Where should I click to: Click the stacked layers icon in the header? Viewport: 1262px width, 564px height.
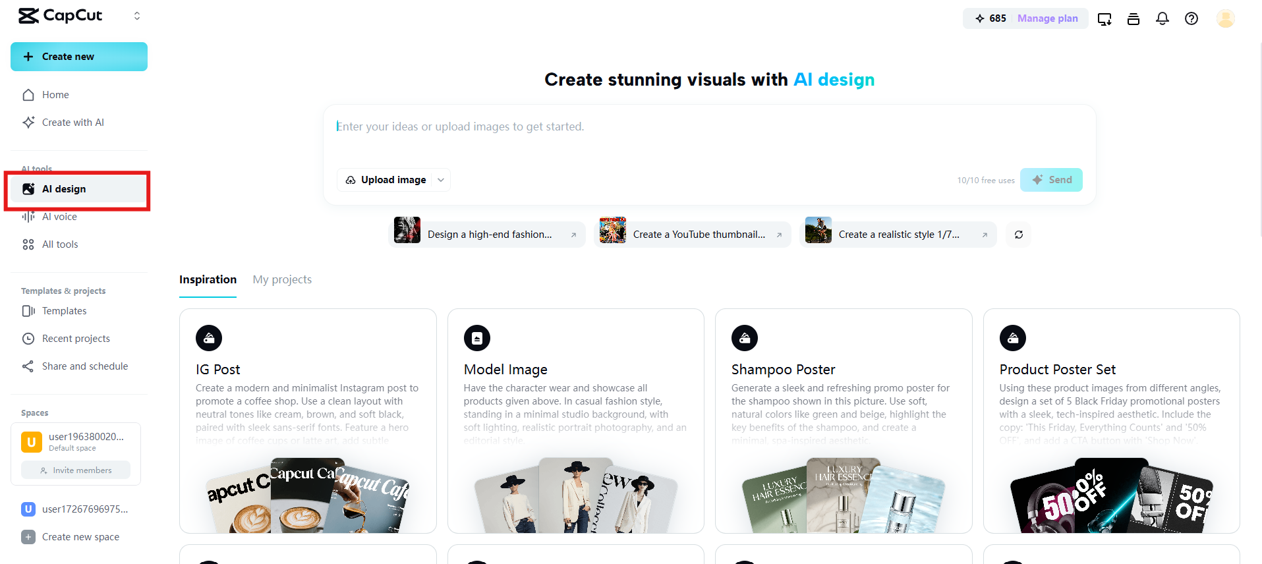[1133, 18]
